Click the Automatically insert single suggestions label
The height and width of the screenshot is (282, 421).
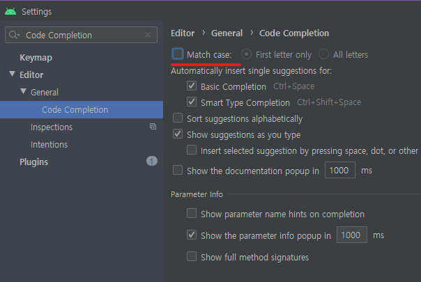tap(252, 71)
